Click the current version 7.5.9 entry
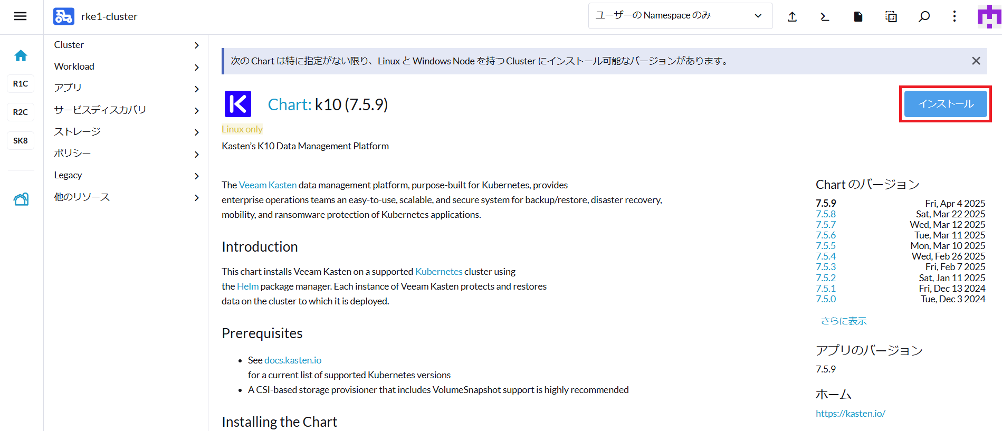This screenshot has height=431, width=1002. pos(826,203)
